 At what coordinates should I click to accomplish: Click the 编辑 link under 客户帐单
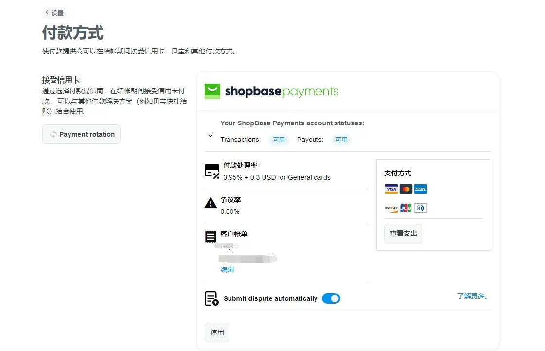(x=227, y=270)
